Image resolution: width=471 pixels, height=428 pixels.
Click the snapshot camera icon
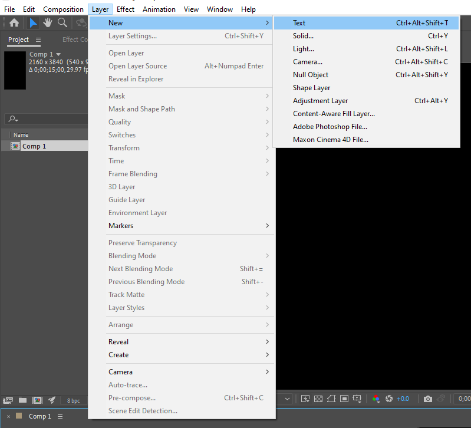[428, 399]
